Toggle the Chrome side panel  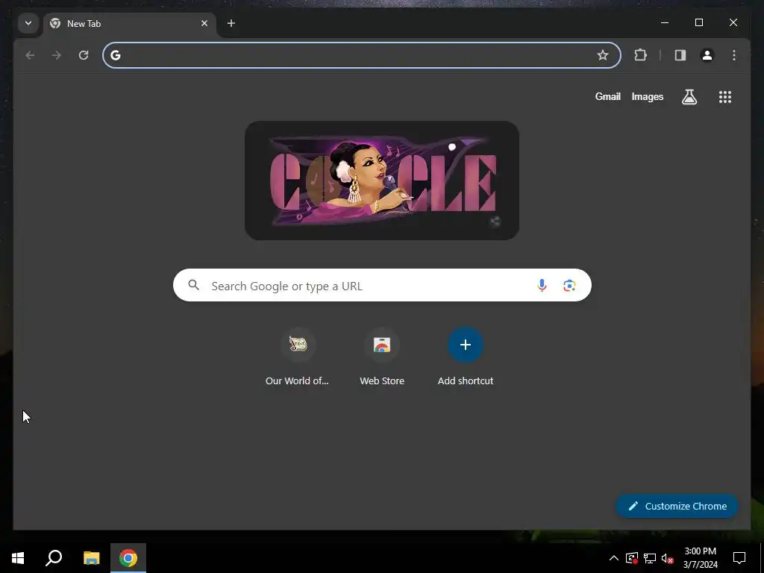[x=680, y=55]
